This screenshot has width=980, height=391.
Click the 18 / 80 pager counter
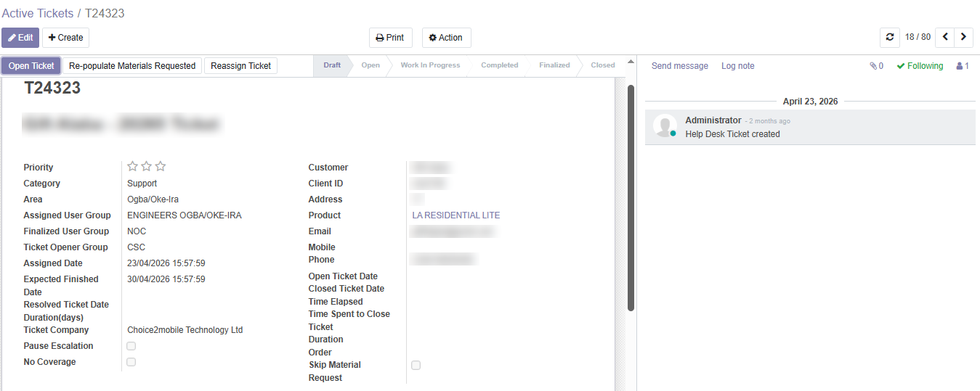click(918, 37)
